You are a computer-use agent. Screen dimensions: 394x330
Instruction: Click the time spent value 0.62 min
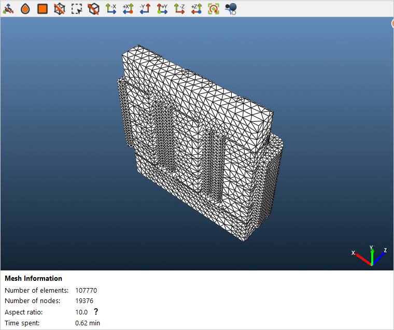pos(88,323)
